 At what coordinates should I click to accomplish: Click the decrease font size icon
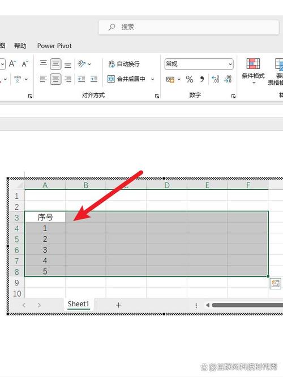25,64
